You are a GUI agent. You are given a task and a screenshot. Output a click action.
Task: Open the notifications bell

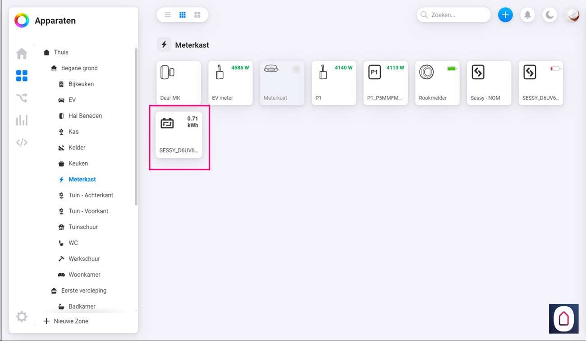click(527, 15)
